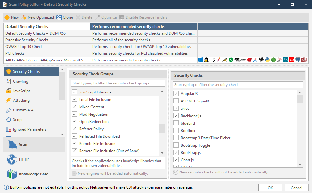This screenshot has width=312, height=193.
Task: Click the Python technology icon
Action: tap(267, 60)
